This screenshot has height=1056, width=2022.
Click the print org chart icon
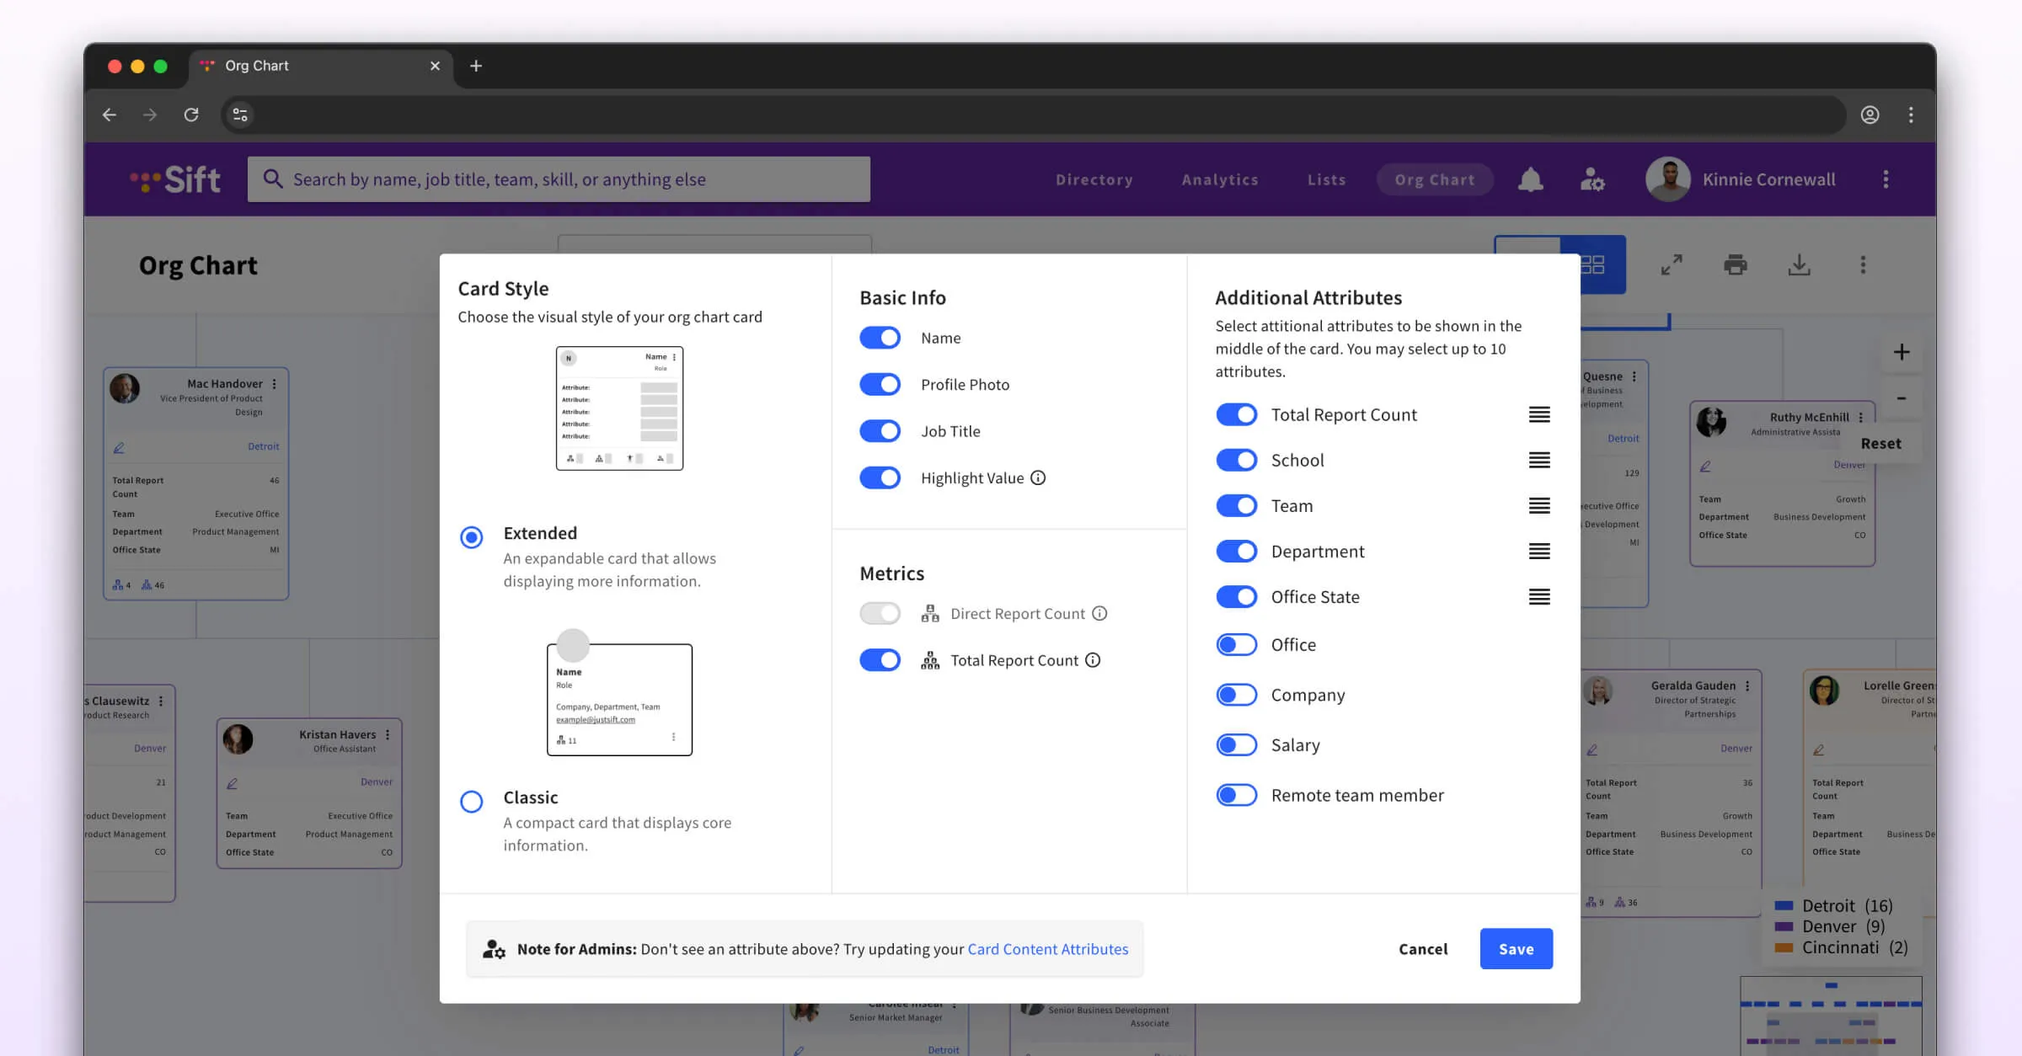pyautogui.click(x=1735, y=265)
